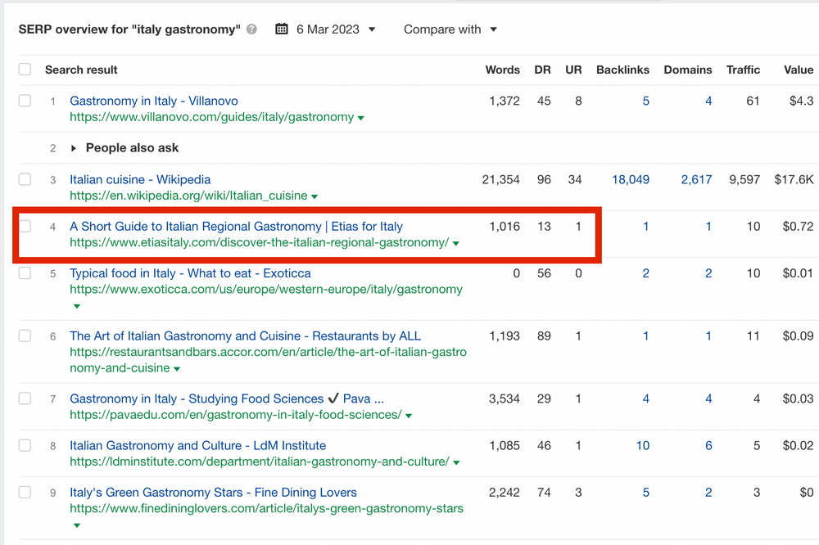The image size is (819, 545).
Task: Open Gastronomy in Italy - Studying Food Sciences link
Action: pos(227,399)
